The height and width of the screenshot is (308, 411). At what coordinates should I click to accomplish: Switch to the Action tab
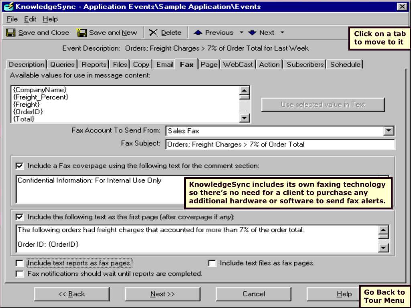click(269, 65)
